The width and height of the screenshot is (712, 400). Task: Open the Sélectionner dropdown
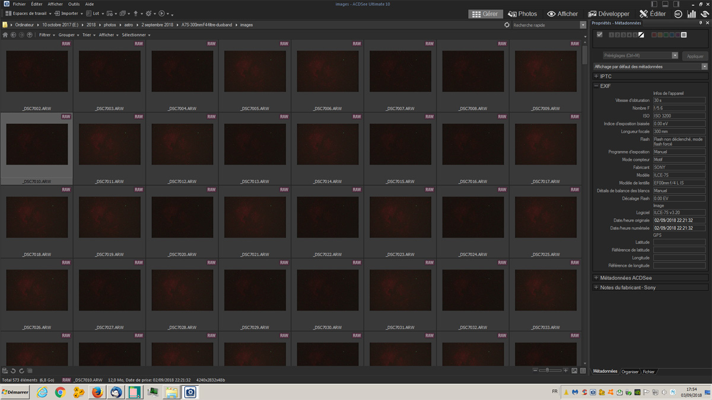click(136, 35)
